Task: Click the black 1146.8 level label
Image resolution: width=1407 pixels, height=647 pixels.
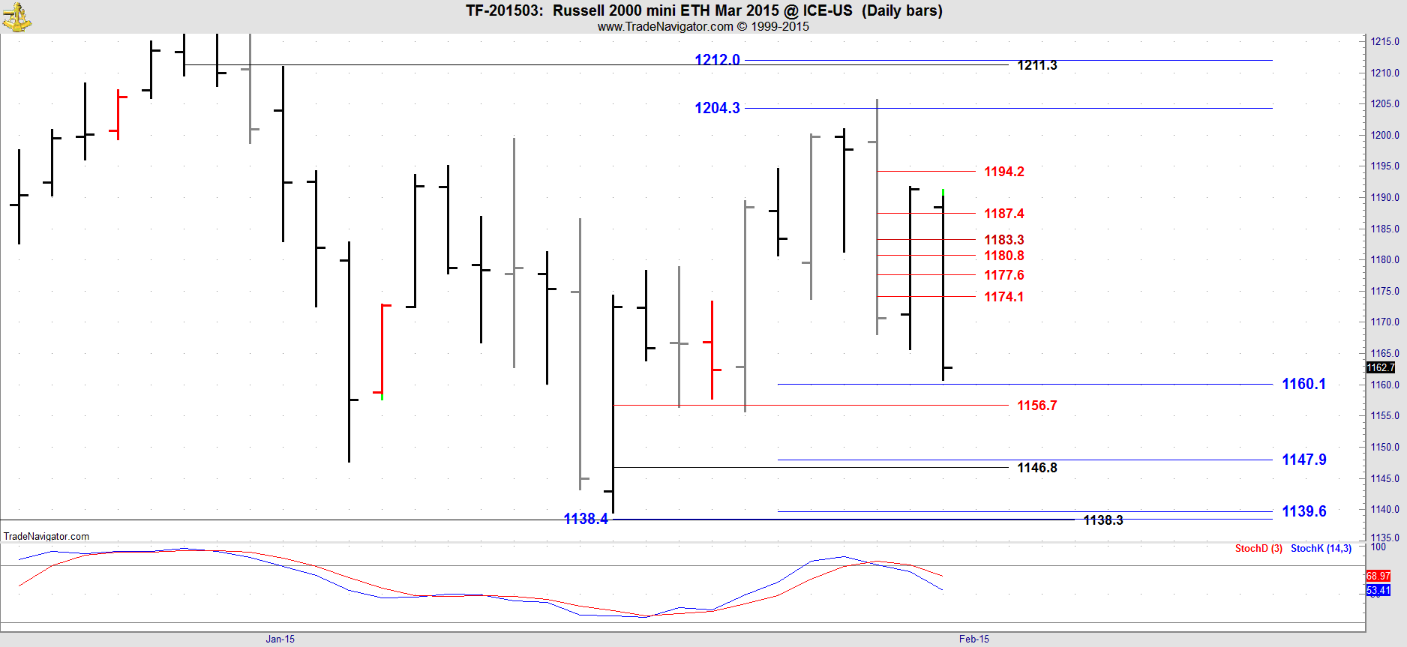Action: [x=1036, y=468]
